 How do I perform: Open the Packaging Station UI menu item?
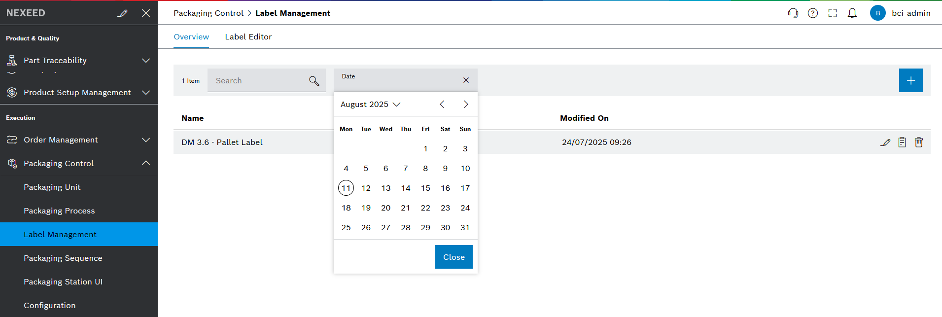coord(63,282)
